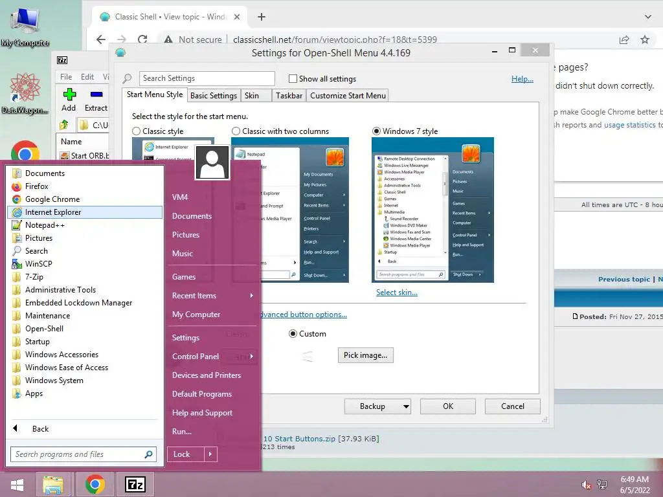Open the usage statistics link

click(629, 125)
